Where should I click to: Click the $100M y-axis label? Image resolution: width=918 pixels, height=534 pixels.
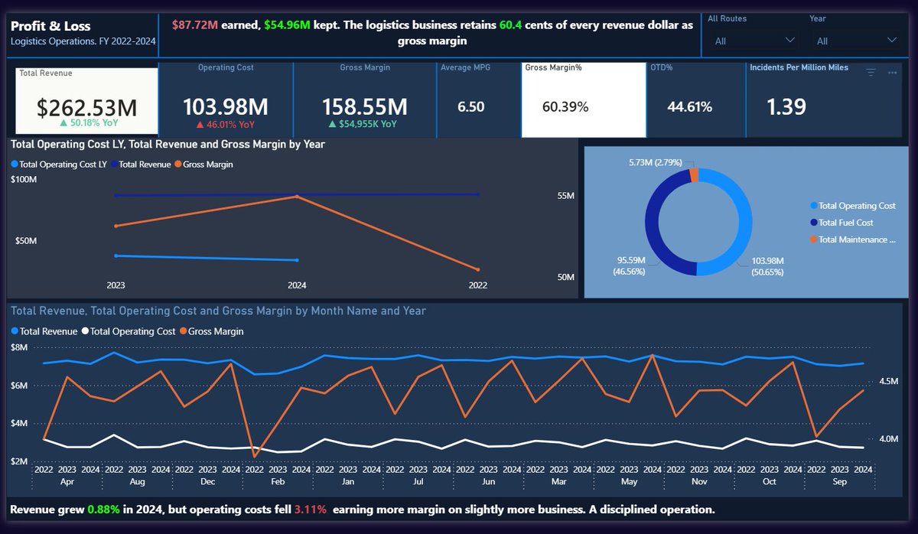pyautogui.click(x=24, y=180)
